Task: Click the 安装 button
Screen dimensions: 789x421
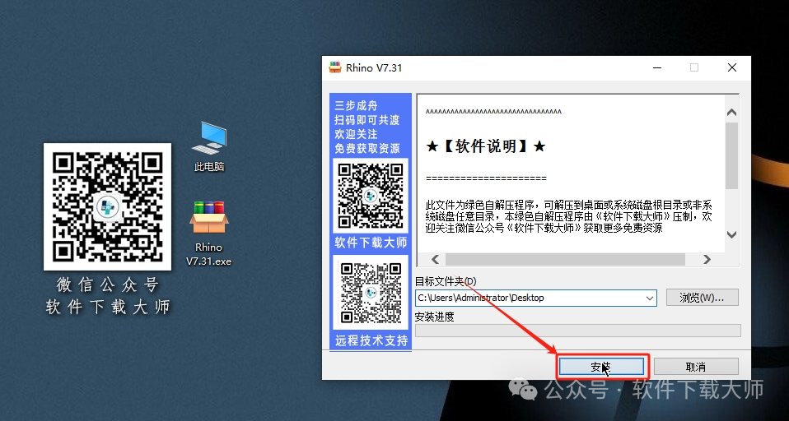Action: point(601,368)
